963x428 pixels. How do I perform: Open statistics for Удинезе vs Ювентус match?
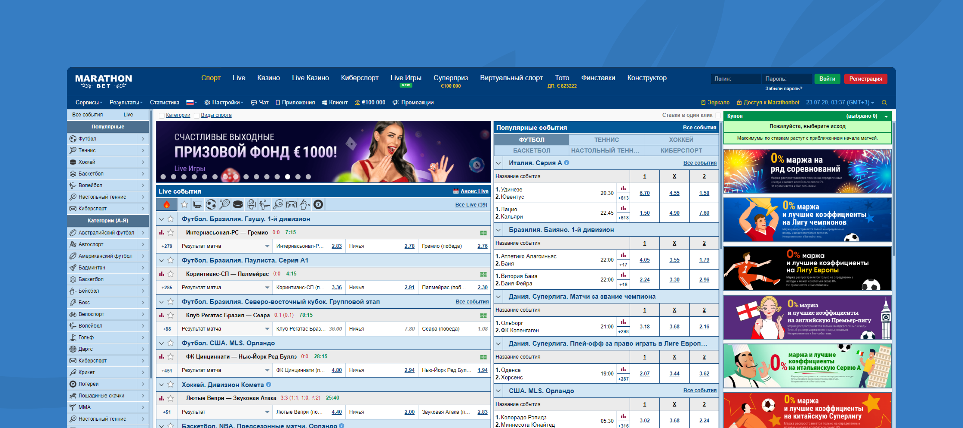pos(623,188)
